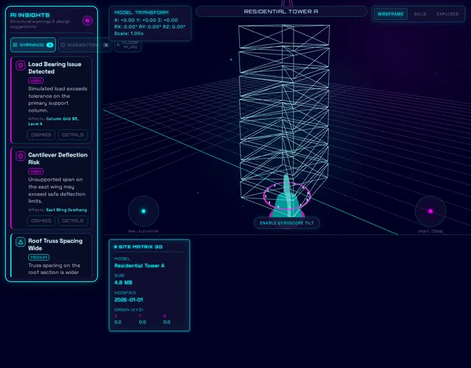Image resolution: width=471 pixels, height=368 pixels.
Task: Click the model name Residential Tower A in Site Matrix
Action: click(x=139, y=266)
